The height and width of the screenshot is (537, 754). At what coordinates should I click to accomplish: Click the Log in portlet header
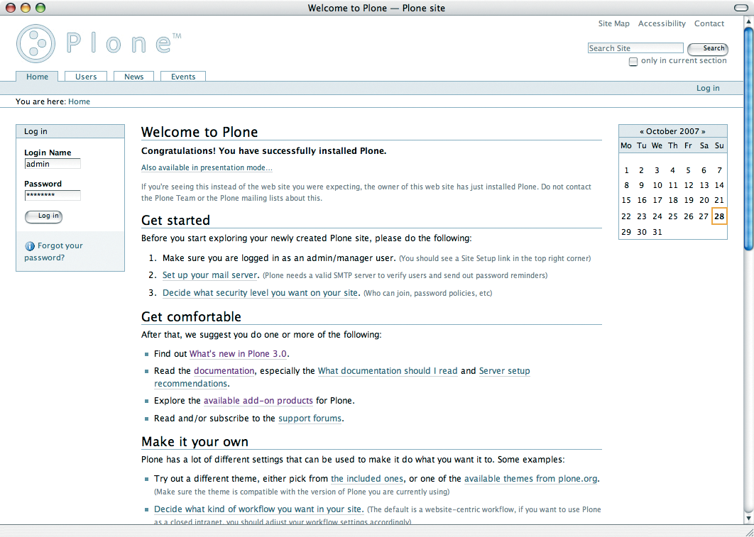(70, 132)
